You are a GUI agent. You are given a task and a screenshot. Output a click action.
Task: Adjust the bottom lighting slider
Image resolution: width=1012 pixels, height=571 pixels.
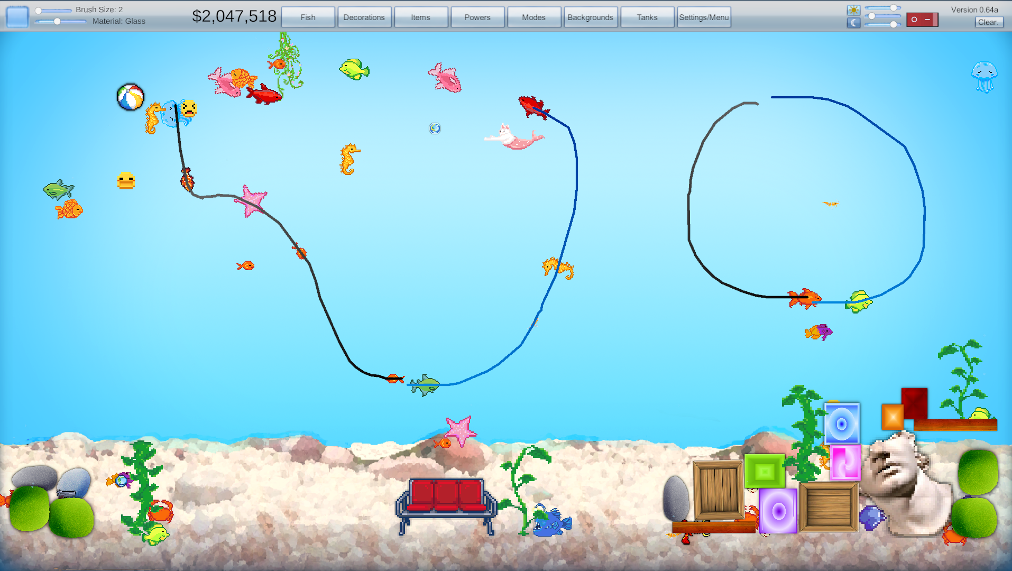pyautogui.click(x=882, y=24)
